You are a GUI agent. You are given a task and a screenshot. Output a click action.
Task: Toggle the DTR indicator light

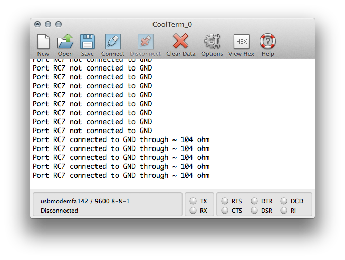coord(254,201)
